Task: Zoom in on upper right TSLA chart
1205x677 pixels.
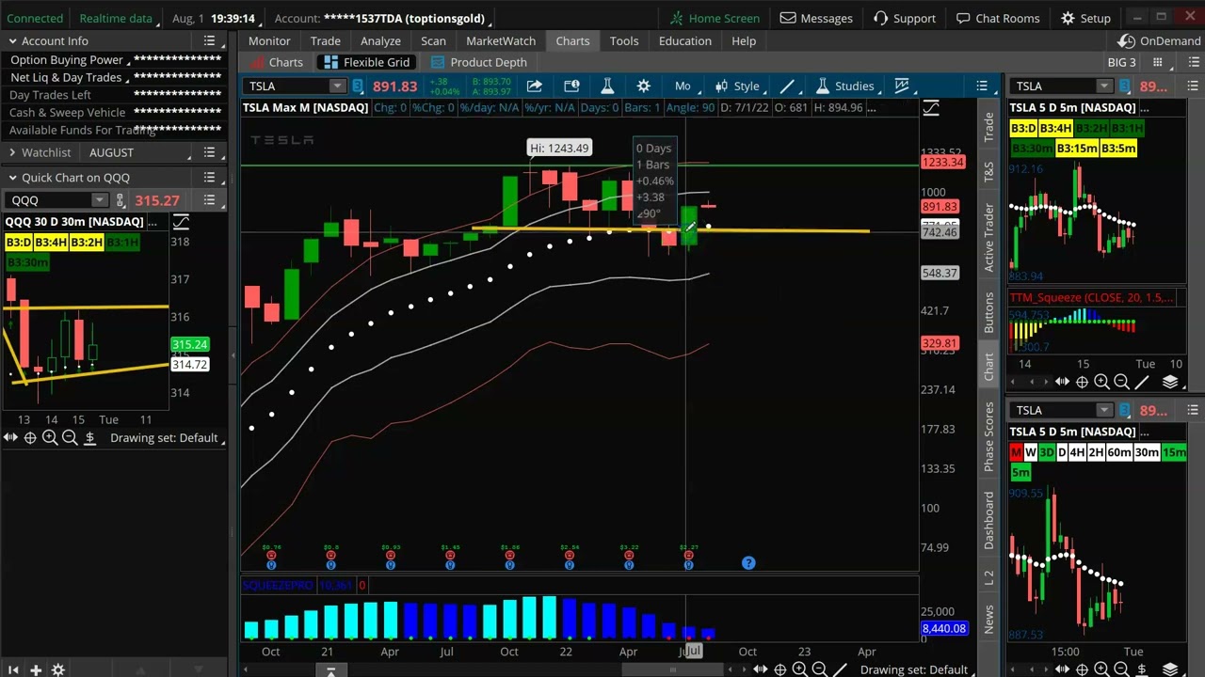Action: [x=1101, y=382]
